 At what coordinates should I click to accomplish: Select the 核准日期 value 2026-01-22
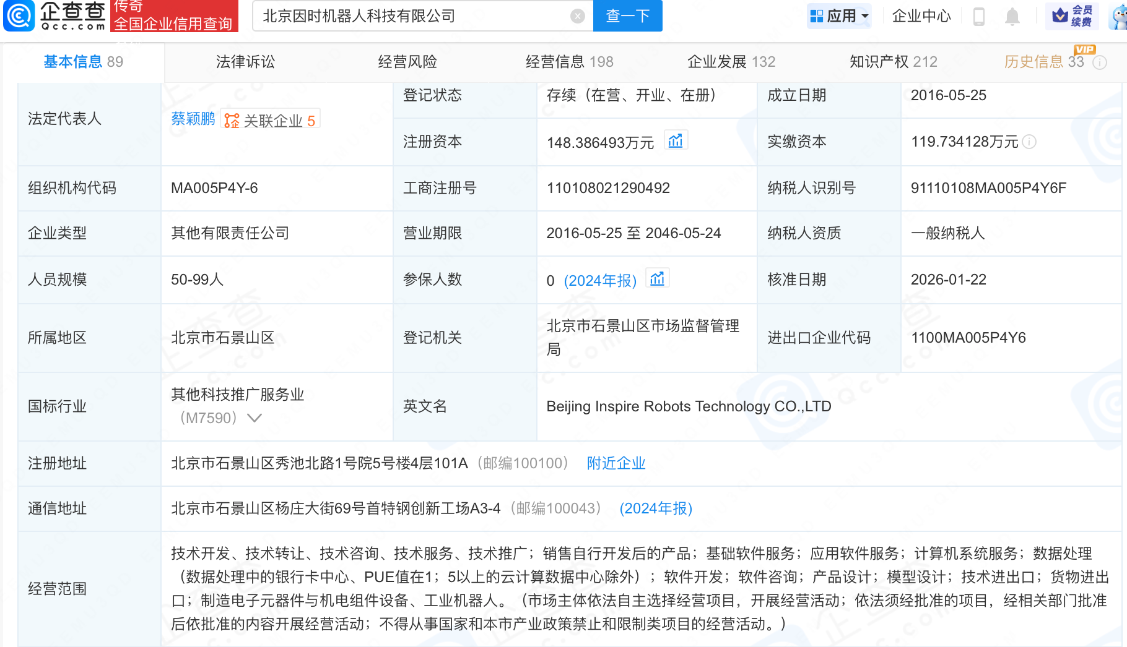(949, 280)
